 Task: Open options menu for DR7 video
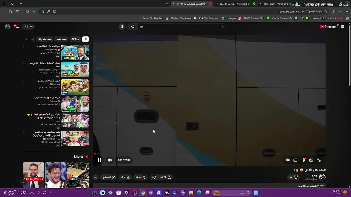coord(24,115)
